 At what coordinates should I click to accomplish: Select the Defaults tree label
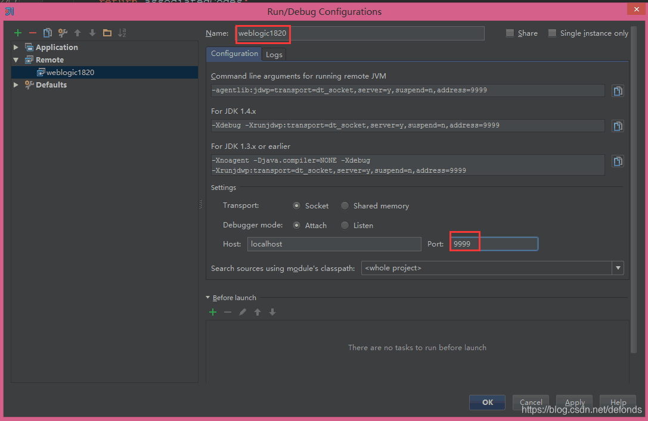tap(51, 85)
